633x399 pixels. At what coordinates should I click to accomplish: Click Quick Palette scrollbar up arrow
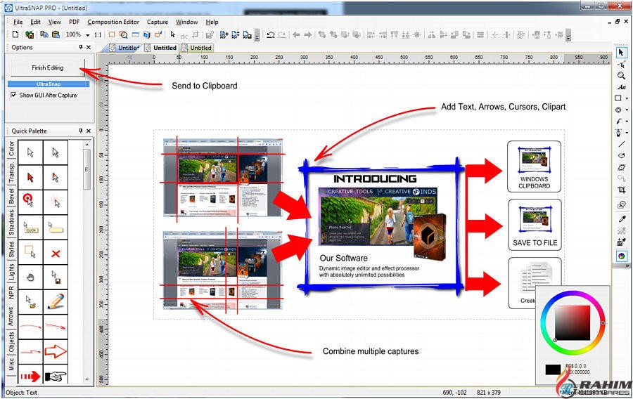(87, 144)
